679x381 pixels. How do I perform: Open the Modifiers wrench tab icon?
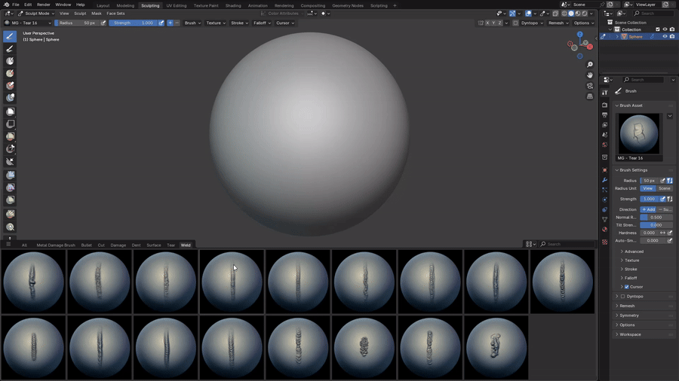(x=604, y=180)
